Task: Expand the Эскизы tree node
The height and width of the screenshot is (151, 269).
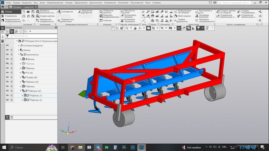Action: pyautogui.click(x=19, y=50)
